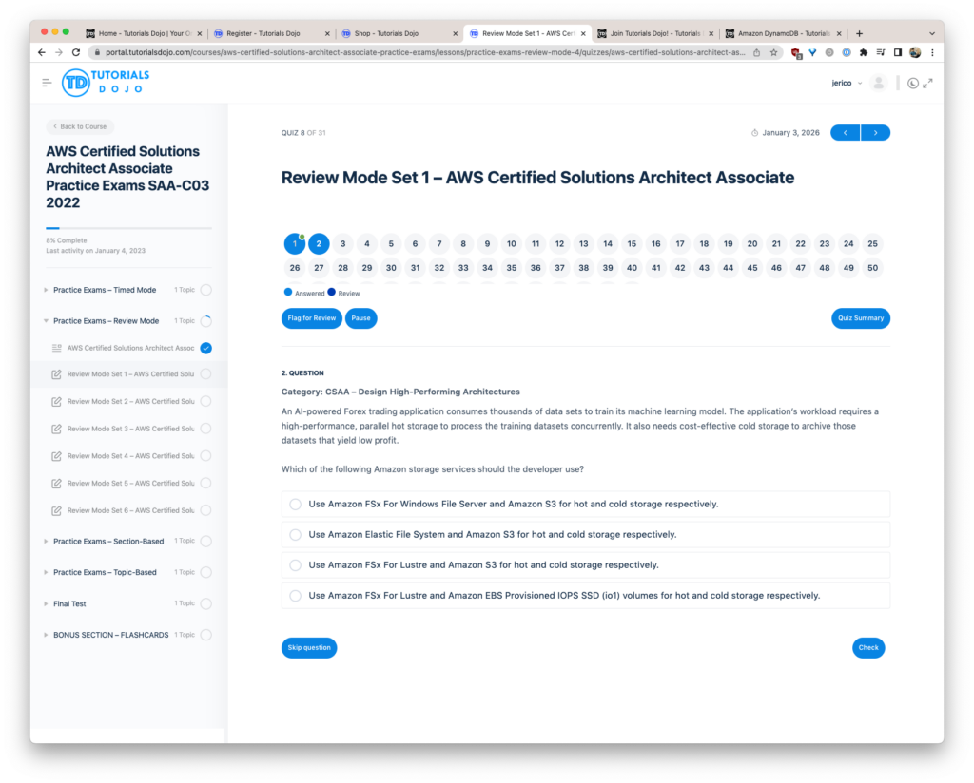The height and width of the screenshot is (783, 974).
Task: Click the red shield extension icon
Action: 796,53
